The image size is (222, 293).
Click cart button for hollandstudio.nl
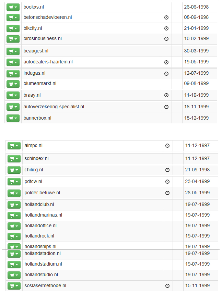coord(14,275)
